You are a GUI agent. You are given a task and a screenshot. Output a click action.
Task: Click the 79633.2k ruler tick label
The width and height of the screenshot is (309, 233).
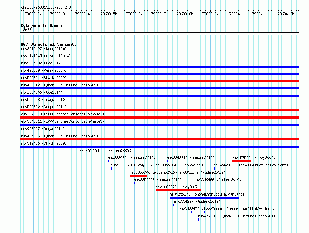point(33,14)
